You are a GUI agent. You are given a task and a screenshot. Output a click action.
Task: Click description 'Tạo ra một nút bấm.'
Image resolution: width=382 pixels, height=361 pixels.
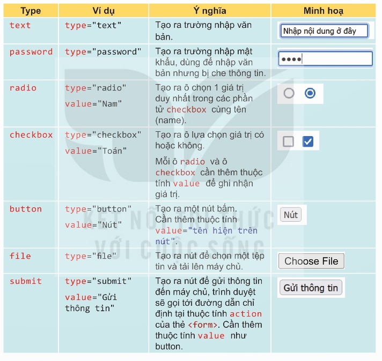[x=196, y=208]
